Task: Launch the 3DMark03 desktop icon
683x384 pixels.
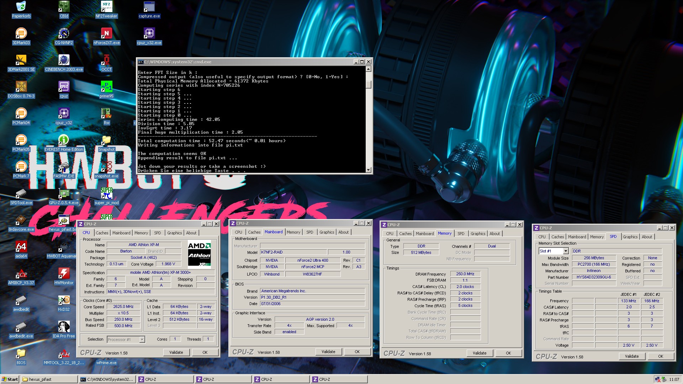Action: pos(21,36)
